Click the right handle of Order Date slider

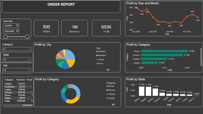[27, 37]
